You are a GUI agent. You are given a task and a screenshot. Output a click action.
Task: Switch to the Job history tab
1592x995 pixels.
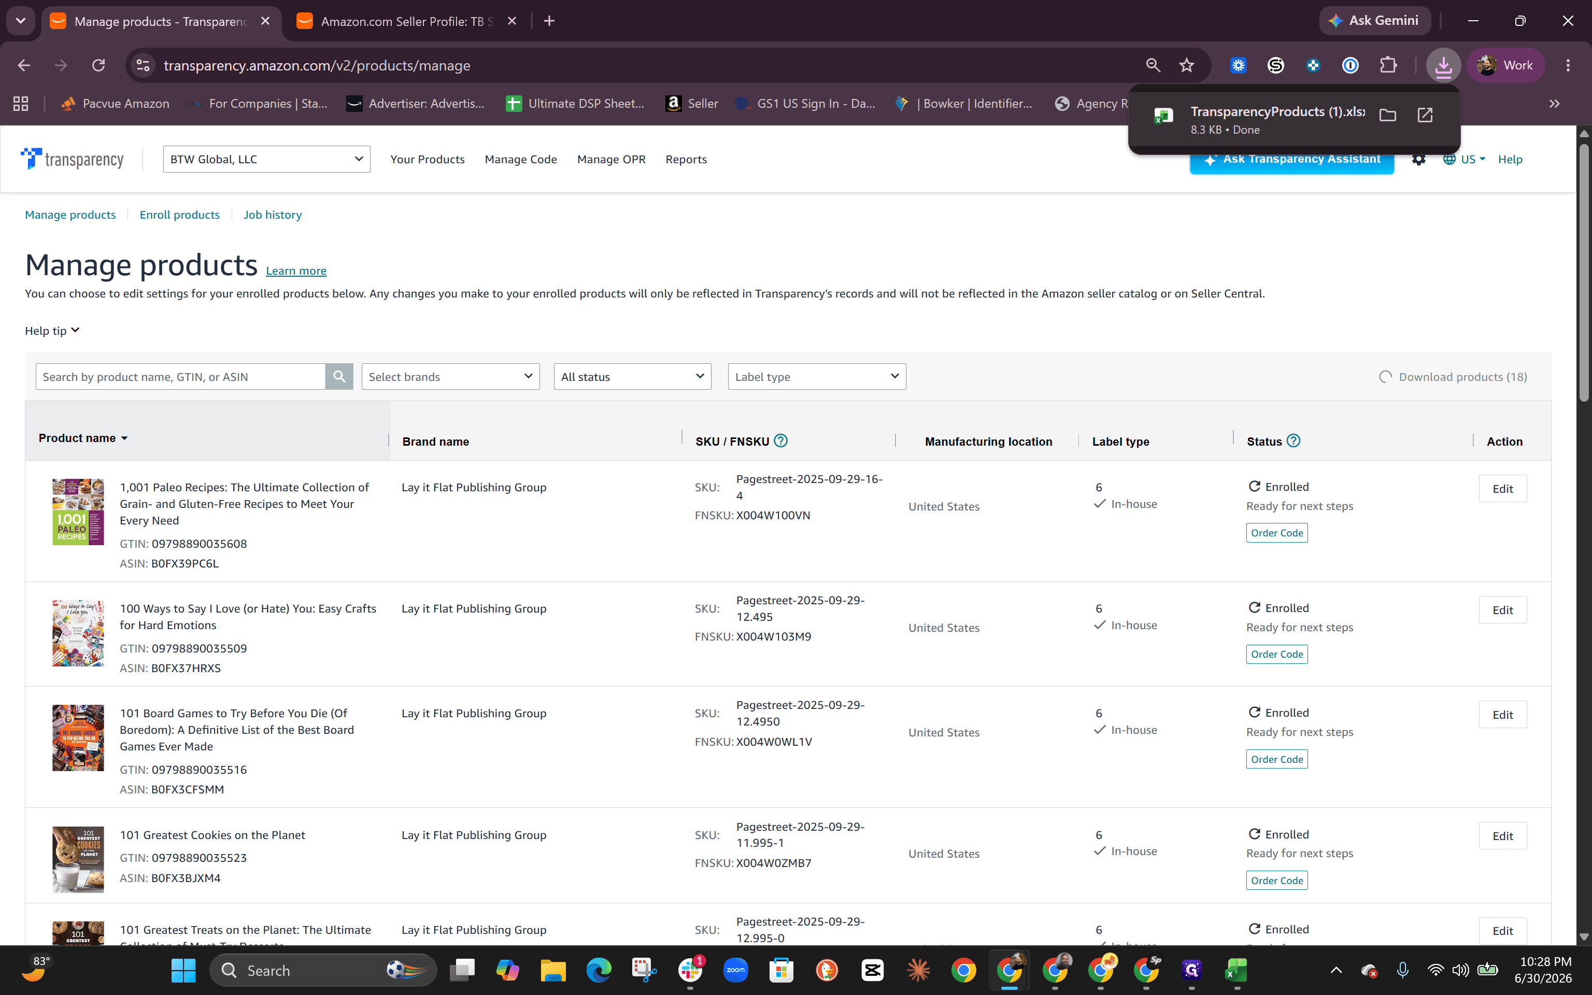tap(273, 215)
